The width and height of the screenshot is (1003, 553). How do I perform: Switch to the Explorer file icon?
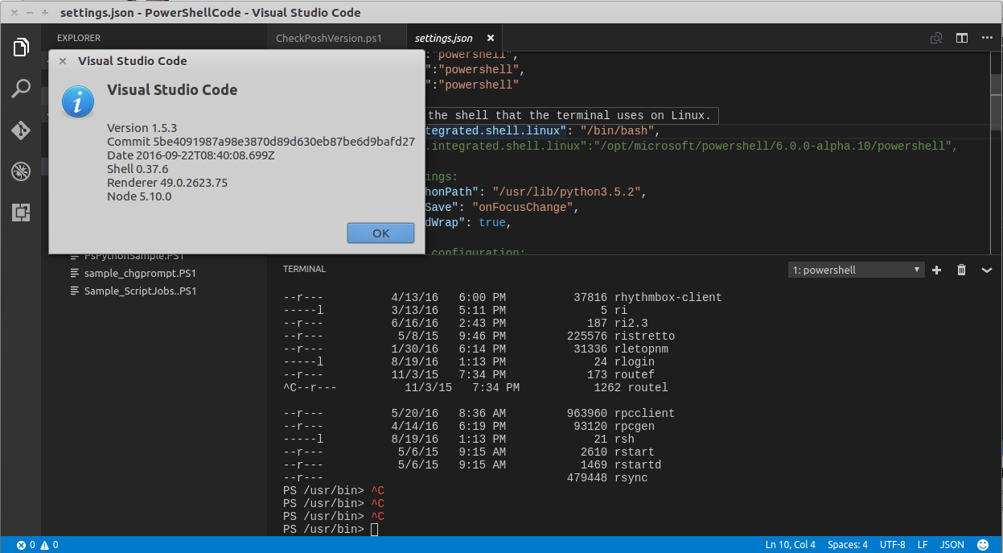click(x=21, y=47)
